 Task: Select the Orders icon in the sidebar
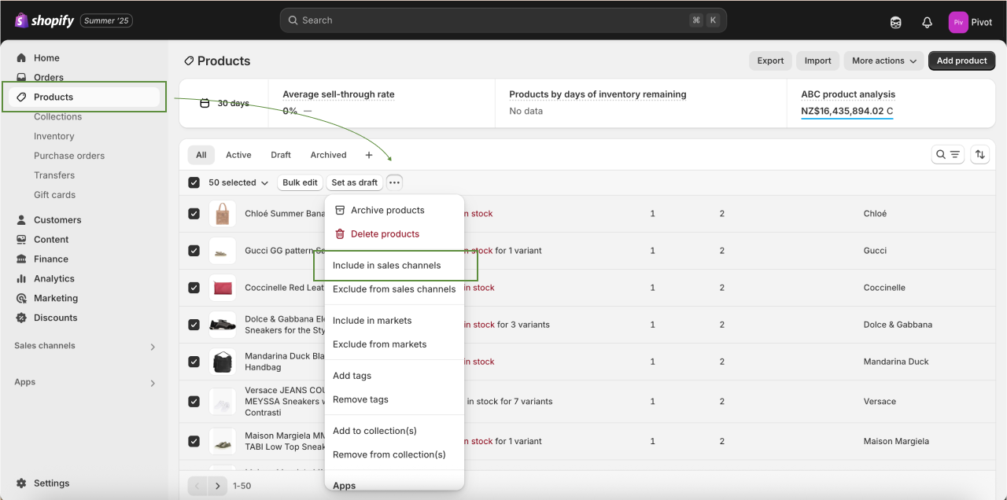click(x=21, y=76)
